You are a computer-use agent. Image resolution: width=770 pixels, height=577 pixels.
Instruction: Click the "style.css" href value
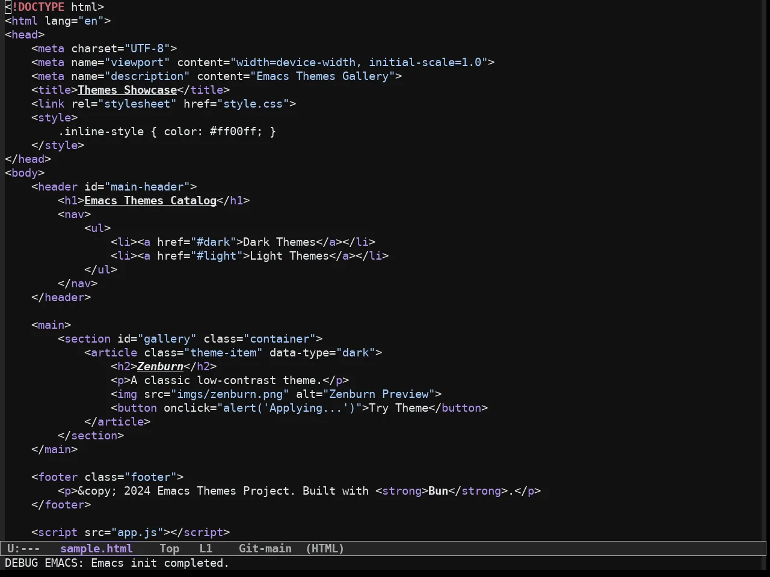click(x=253, y=104)
